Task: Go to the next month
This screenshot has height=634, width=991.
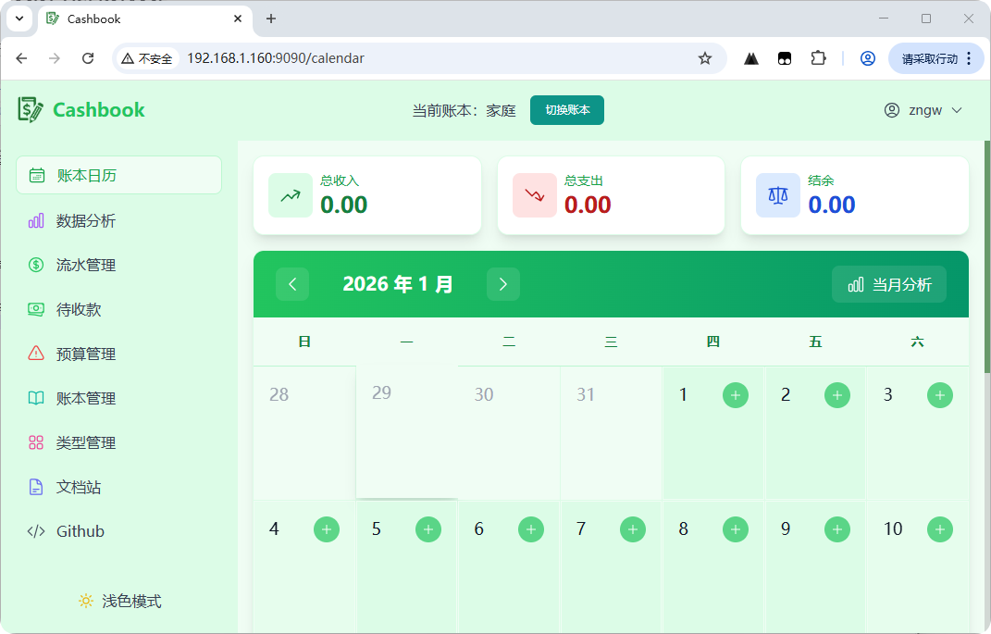Action: (x=503, y=284)
